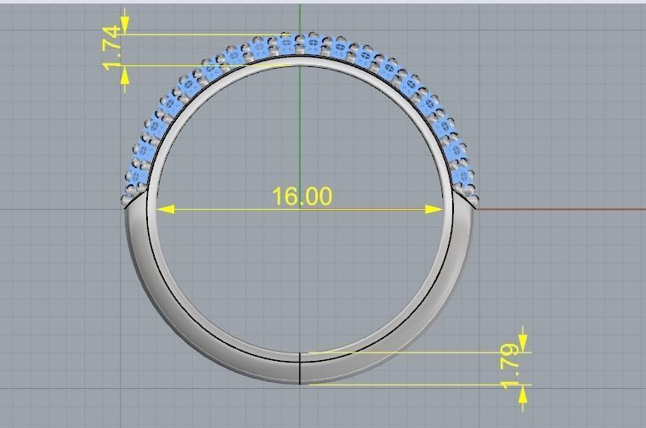Click the blue gemstone at ring top center
The height and width of the screenshot is (428, 646).
point(312,43)
